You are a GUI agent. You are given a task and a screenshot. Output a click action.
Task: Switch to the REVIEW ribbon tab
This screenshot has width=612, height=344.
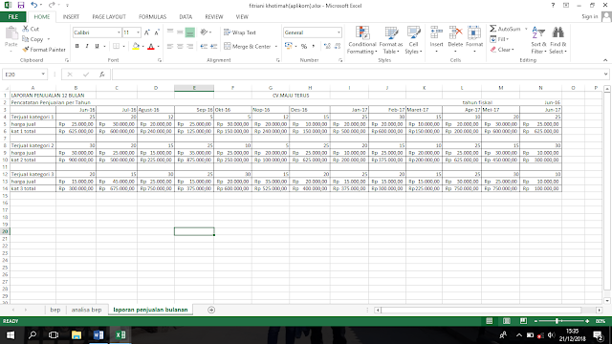[214, 17]
